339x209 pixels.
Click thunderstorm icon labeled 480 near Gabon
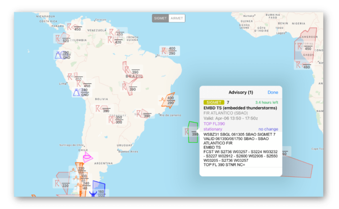tap(299, 65)
